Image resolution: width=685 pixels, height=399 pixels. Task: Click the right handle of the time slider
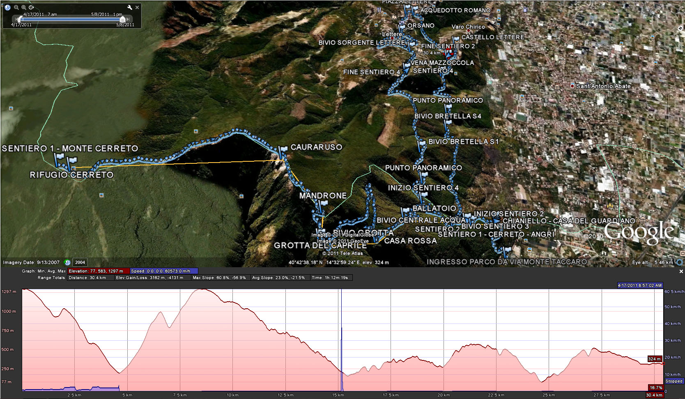tap(122, 19)
